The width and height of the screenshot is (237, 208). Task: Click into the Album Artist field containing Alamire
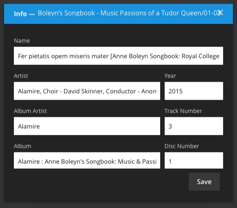tap(87, 126)
